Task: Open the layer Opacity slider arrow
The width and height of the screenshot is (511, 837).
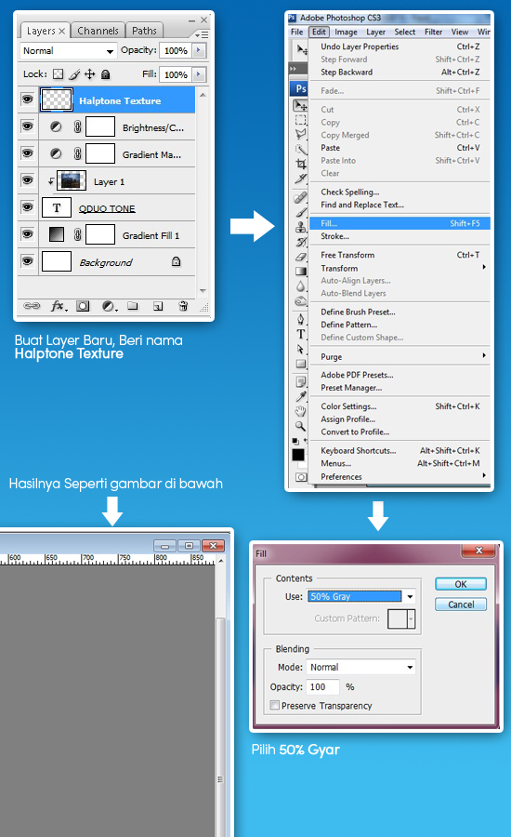Action: (199, 50)
